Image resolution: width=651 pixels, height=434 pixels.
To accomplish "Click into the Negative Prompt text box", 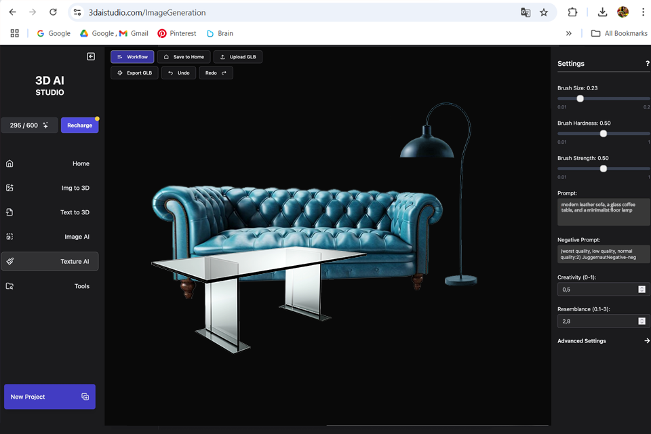I will click(604, 254).
